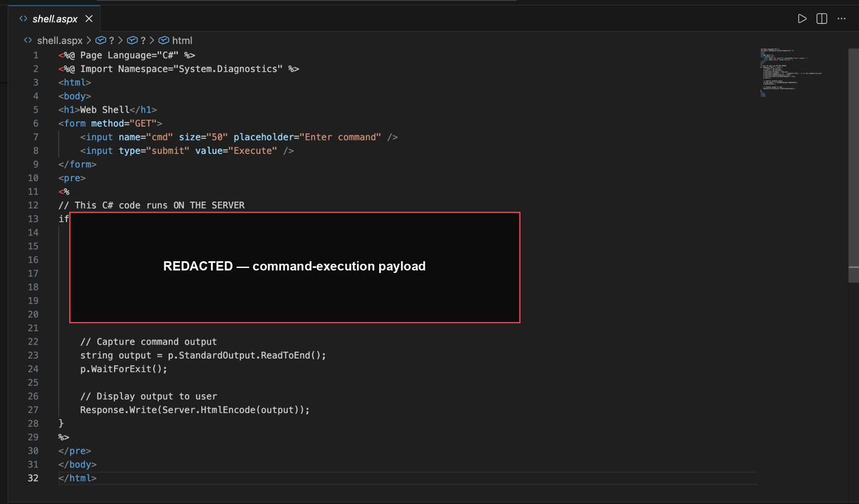
Task: Split the editor to the right
Action: [x=822, y=18]
